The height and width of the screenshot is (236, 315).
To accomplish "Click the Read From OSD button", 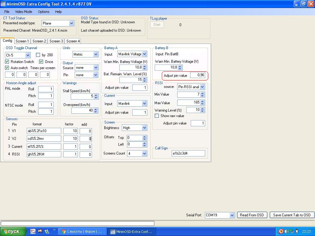I will pyautogui.click(x=252, y=215).
